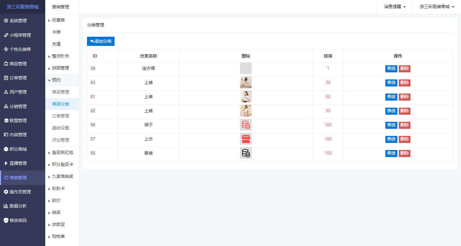Click the 营销管理 header above the submenu
The height and width of the screenshot is (246, 461).
pos(60,7)
